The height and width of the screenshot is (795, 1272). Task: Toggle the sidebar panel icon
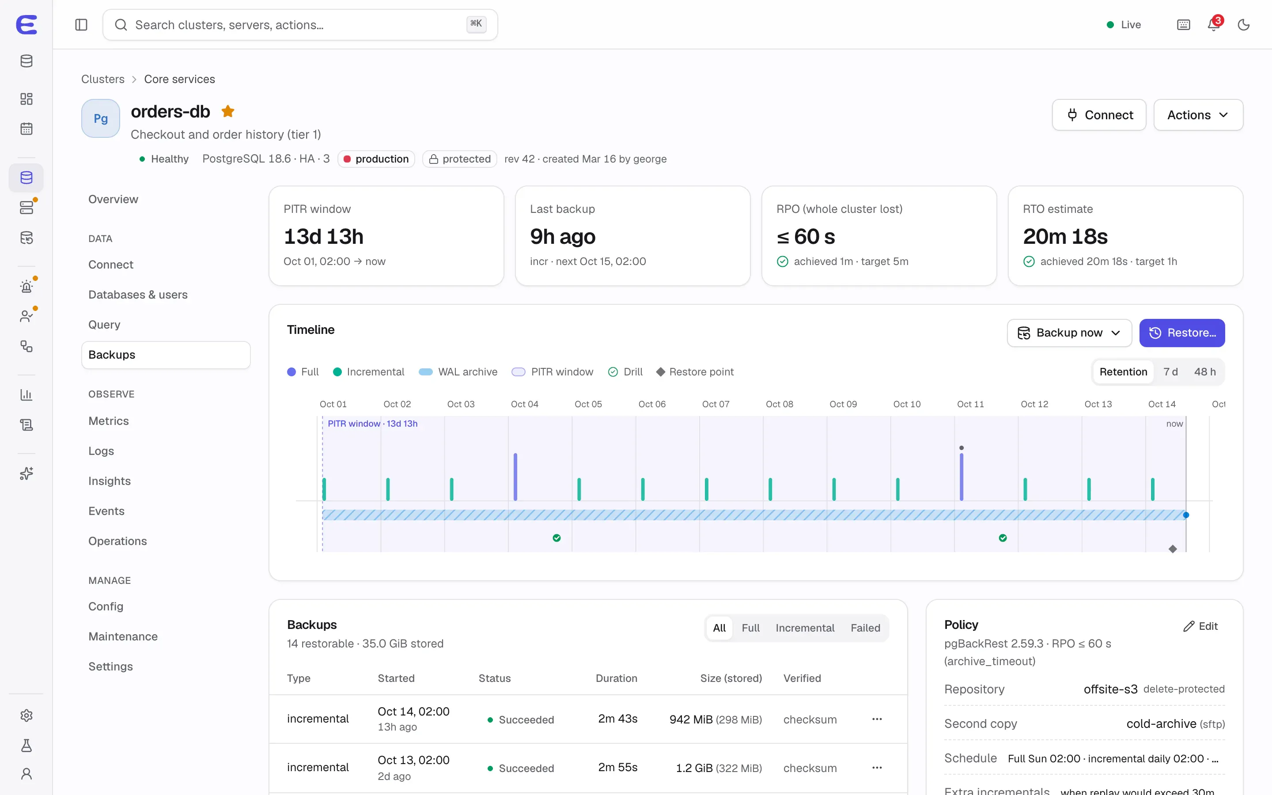tap(81, 25)
